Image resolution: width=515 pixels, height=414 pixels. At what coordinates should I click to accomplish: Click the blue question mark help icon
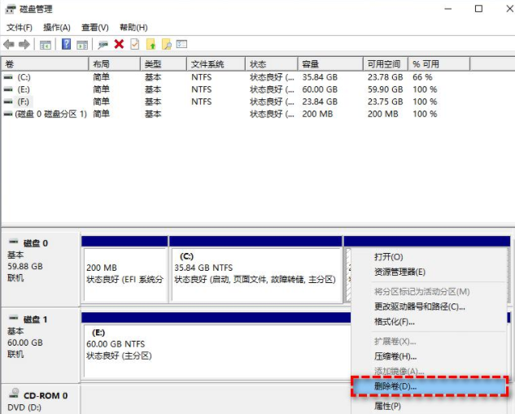pyautogui.click(x=66, y=44)
